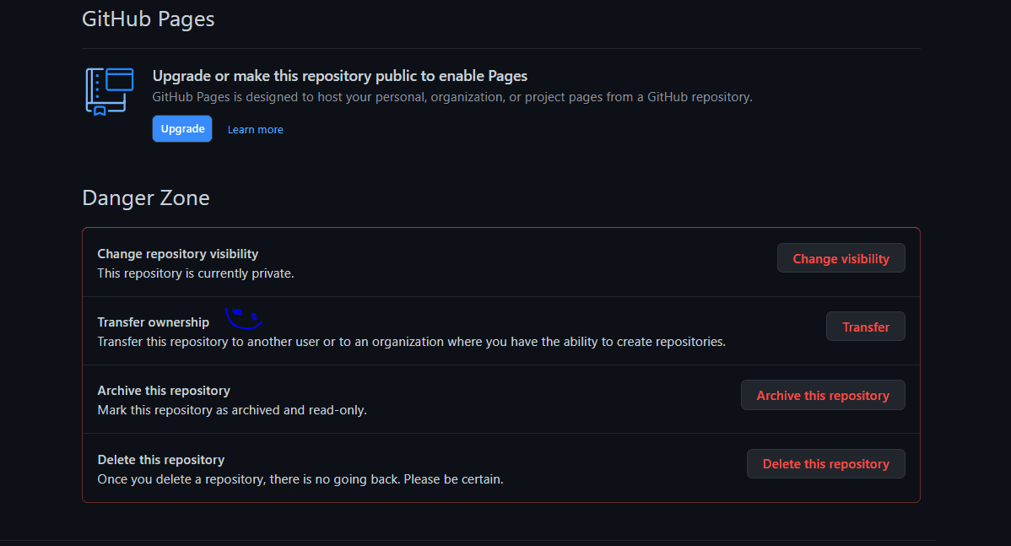Image resolution: width=1011 pixels, height=546 pixels.
Task: Click the 'GitHub Pages is designed to host' description
Action: coord(452,97)
